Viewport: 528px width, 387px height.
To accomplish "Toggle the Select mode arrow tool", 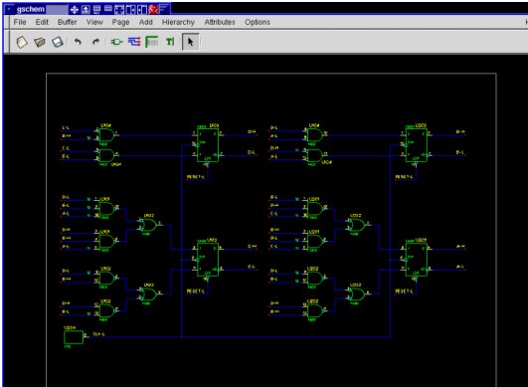I will (x=191, y=42).
